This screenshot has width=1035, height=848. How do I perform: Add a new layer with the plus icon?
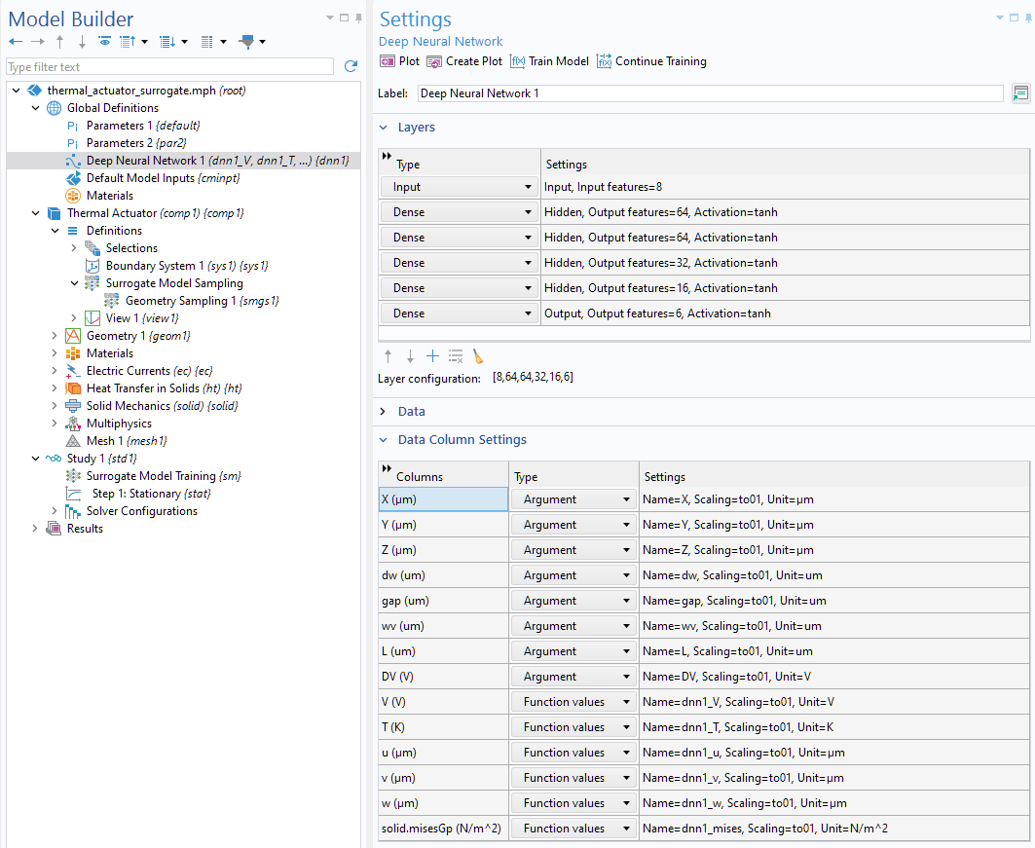pos(432,355)
